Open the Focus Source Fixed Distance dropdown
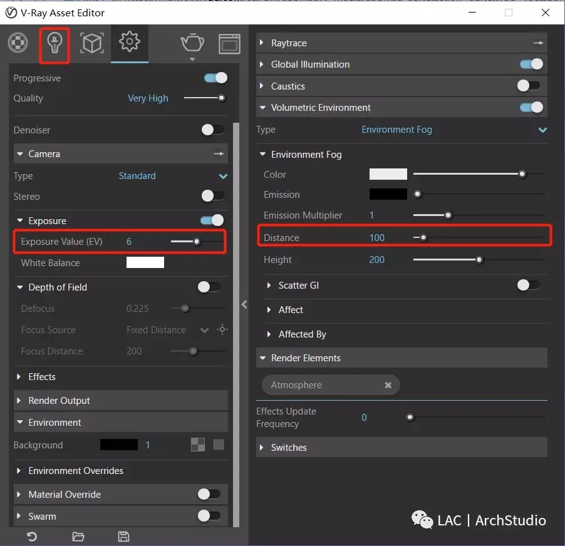The height and width of the screenshot is (546, 565). [x=167, y=329]
